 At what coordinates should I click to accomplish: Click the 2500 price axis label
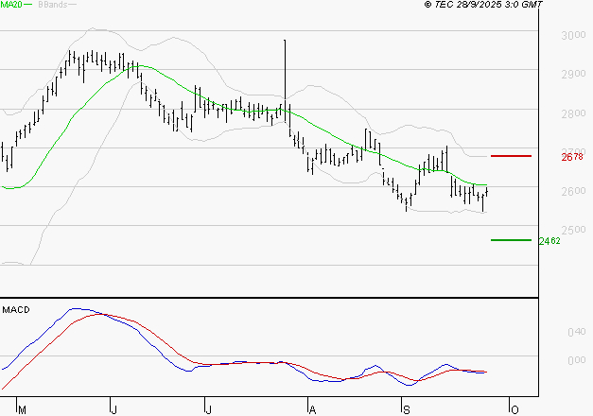pyautogui.click(x=573, y=230)
